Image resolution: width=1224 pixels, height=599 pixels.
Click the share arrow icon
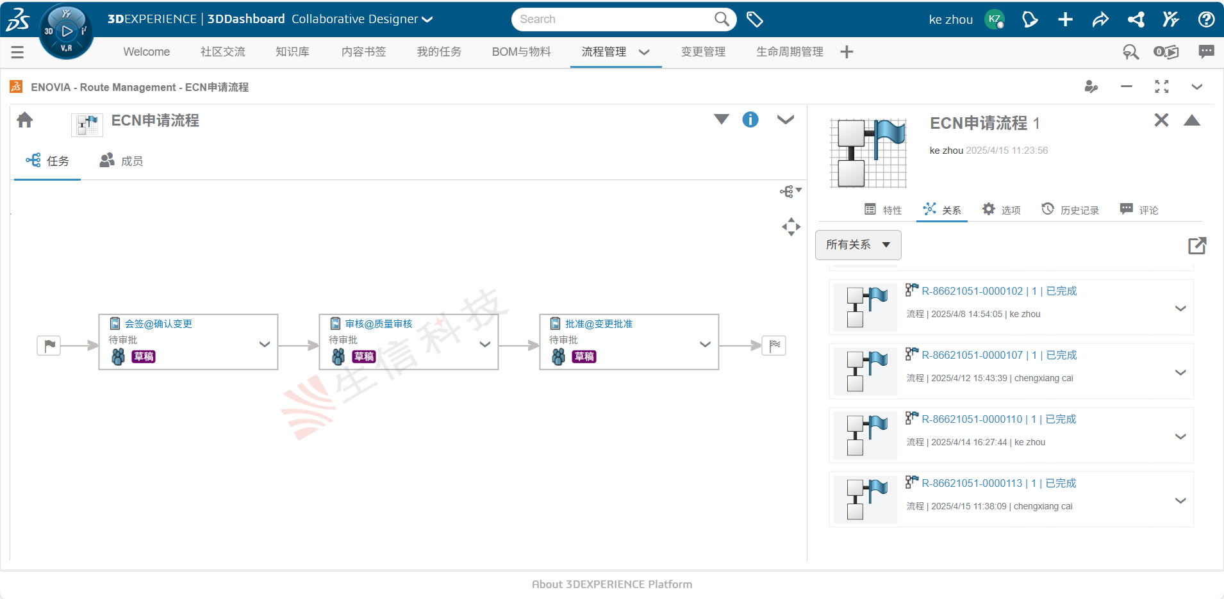(x=1100, y=19)
